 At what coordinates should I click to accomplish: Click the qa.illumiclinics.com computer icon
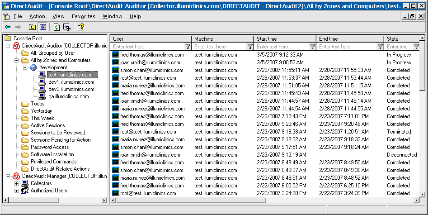(42, 96)
